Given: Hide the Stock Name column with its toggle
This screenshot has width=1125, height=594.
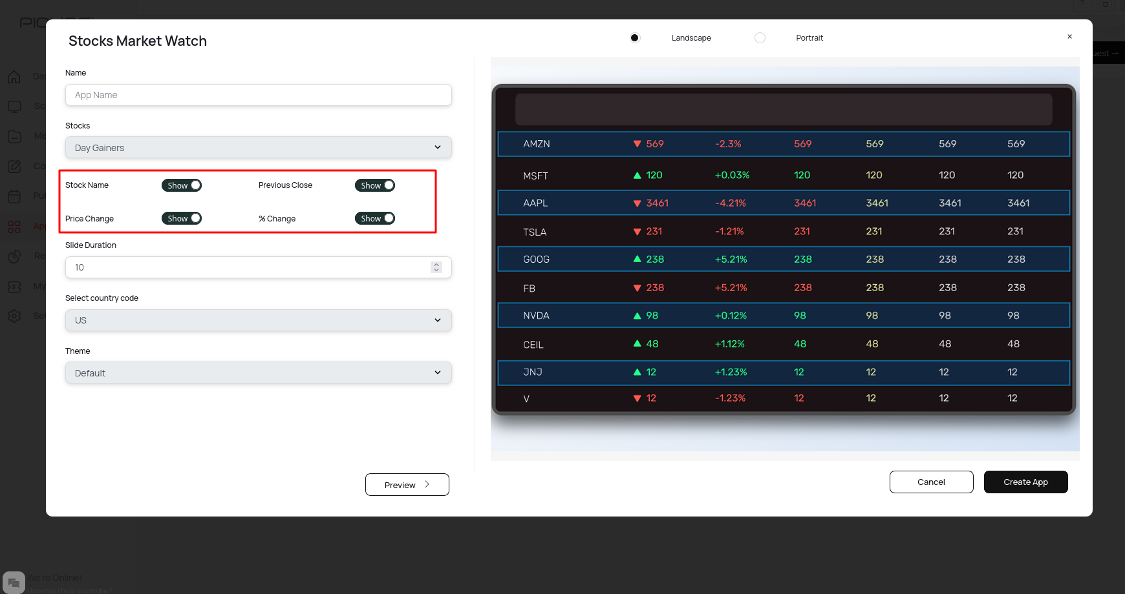Looking at the screenshot, I should [181, 185].
